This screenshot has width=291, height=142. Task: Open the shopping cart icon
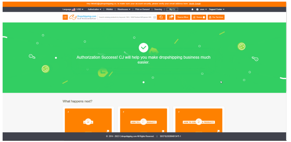[x=170, y=17]
